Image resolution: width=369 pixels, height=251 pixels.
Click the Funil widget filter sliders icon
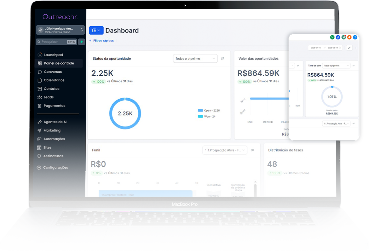252,150
